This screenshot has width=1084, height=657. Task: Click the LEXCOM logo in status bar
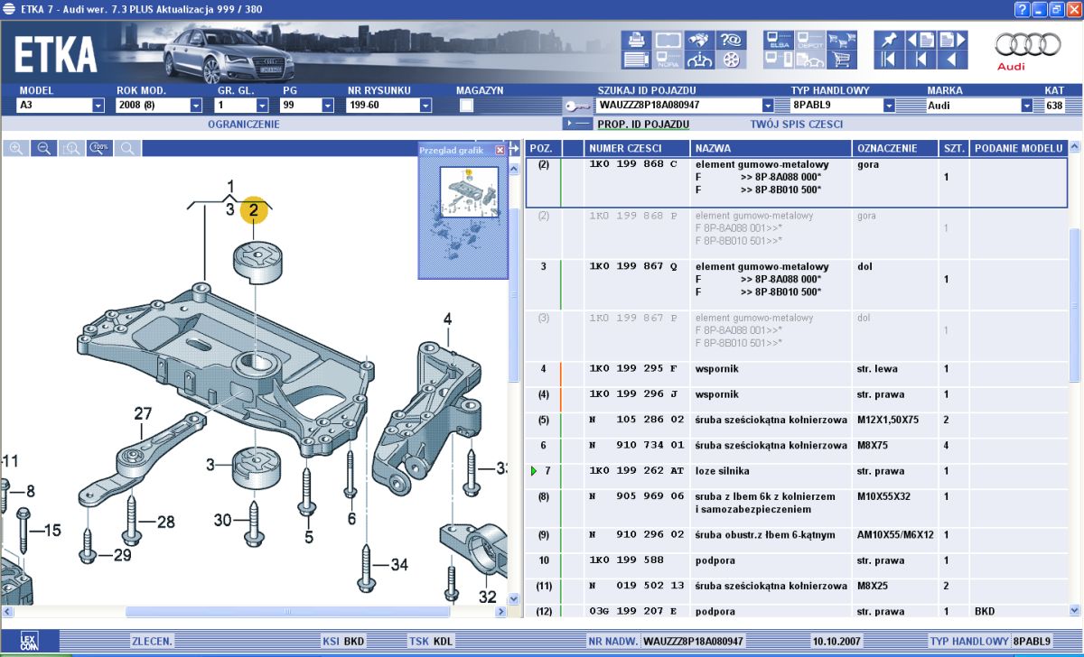[x=29, y=641]
